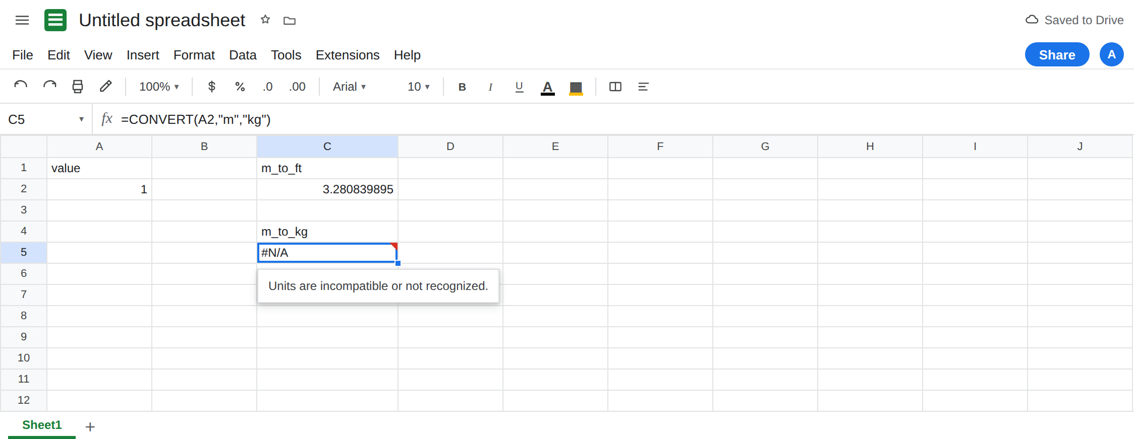Open the File menu
Screen dimensions: 1134x439
23,55
